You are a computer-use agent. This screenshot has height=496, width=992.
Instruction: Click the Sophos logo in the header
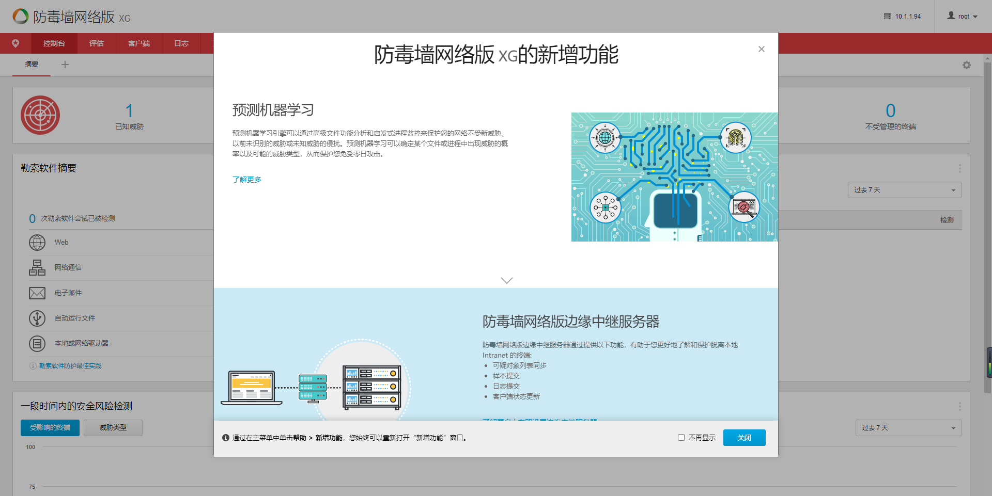pyautogui.click(x=20, y=16)
